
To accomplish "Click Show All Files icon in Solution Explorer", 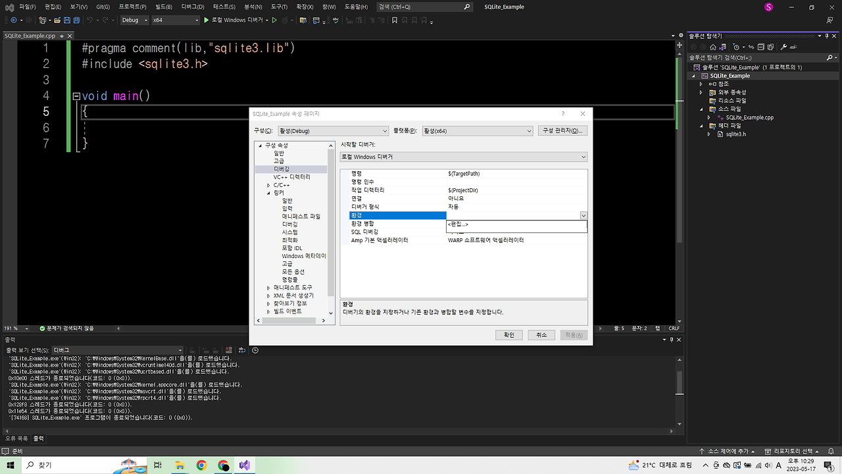I will (770, 47).
